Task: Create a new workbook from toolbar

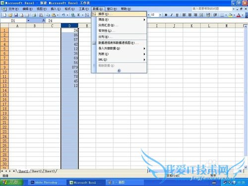Action: click(5, 15)
